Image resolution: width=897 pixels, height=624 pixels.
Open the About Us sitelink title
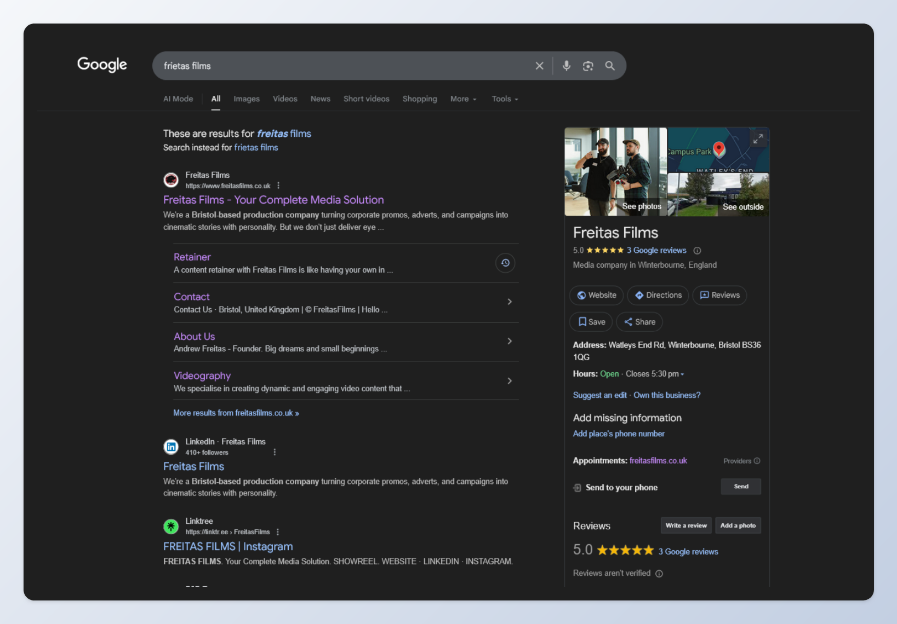195,336
